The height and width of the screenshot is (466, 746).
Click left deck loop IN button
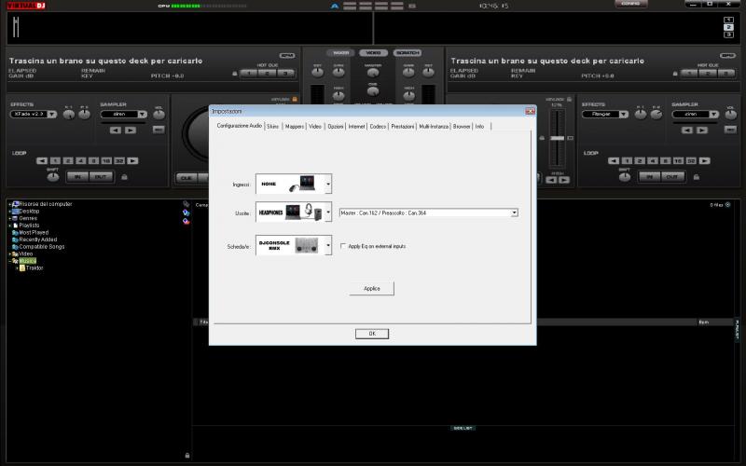pos(77,177)
